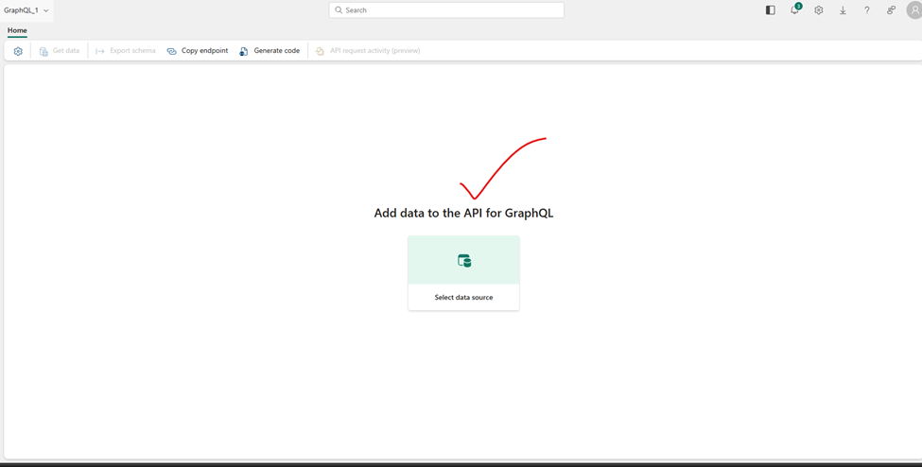Click the Copy endpoint label

click(x=204, y=51)
